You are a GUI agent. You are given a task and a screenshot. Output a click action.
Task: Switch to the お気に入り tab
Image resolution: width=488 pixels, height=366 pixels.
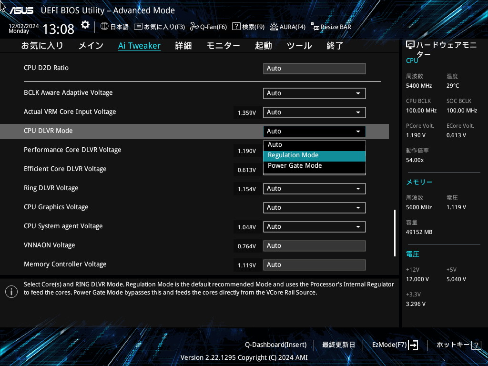[x=42, y=46]
